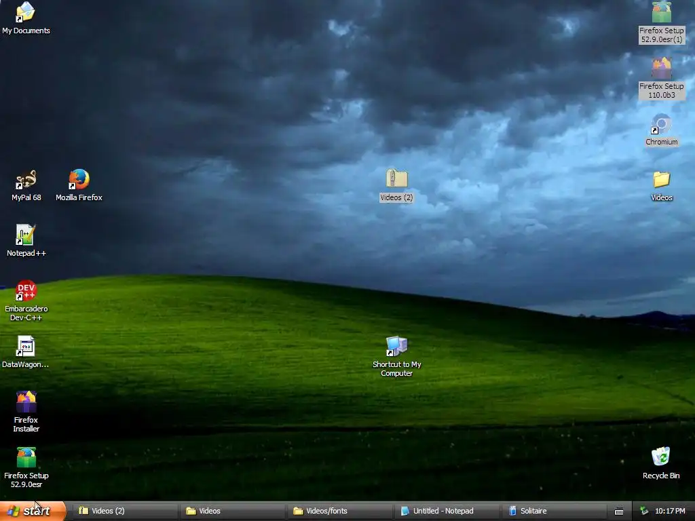
Task: Select the DataWagon desktop shortcut
Action: [x=26, y=352]
